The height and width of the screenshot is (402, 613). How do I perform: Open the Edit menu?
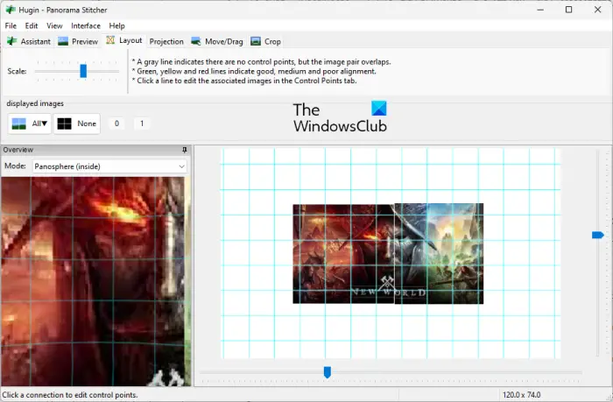coord(32,25)
